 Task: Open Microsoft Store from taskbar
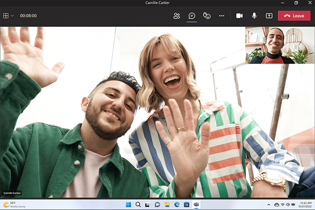point(186,205)
